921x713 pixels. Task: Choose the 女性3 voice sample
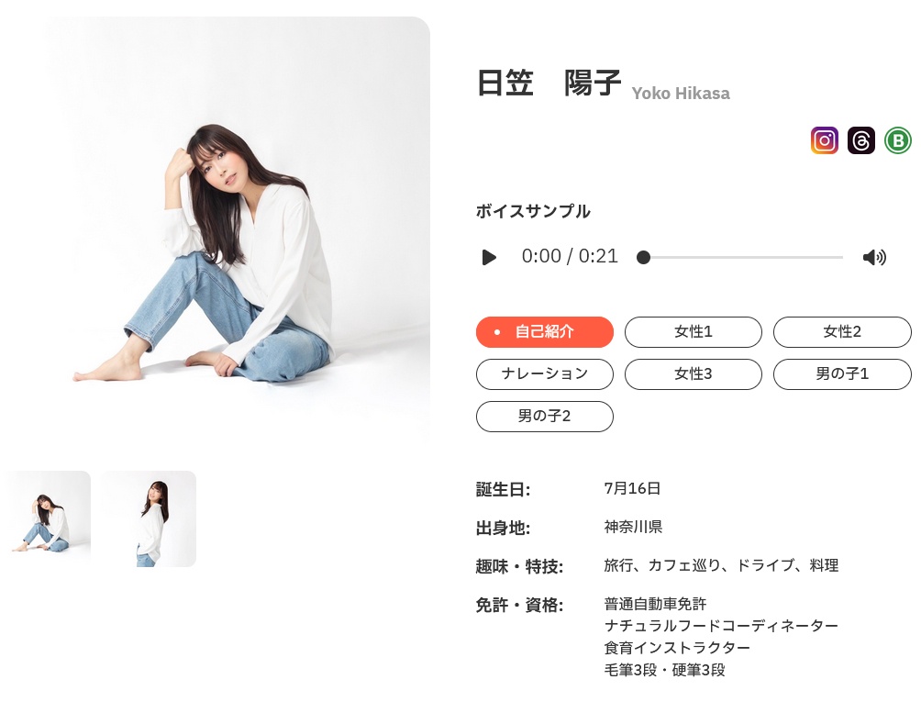pos(694,373)
